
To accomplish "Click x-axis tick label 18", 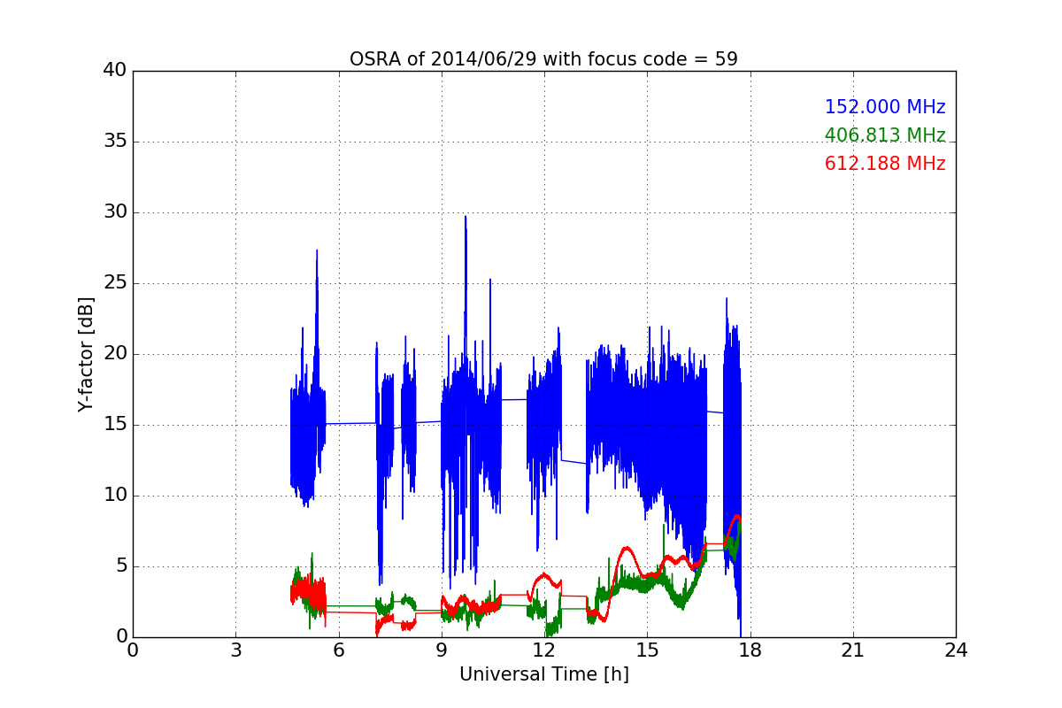I will coord(750,650).
